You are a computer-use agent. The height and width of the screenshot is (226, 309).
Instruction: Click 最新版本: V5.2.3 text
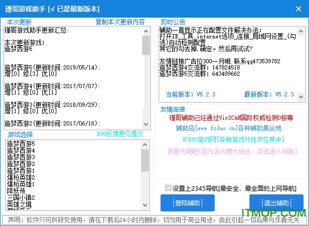click(269, 94)
